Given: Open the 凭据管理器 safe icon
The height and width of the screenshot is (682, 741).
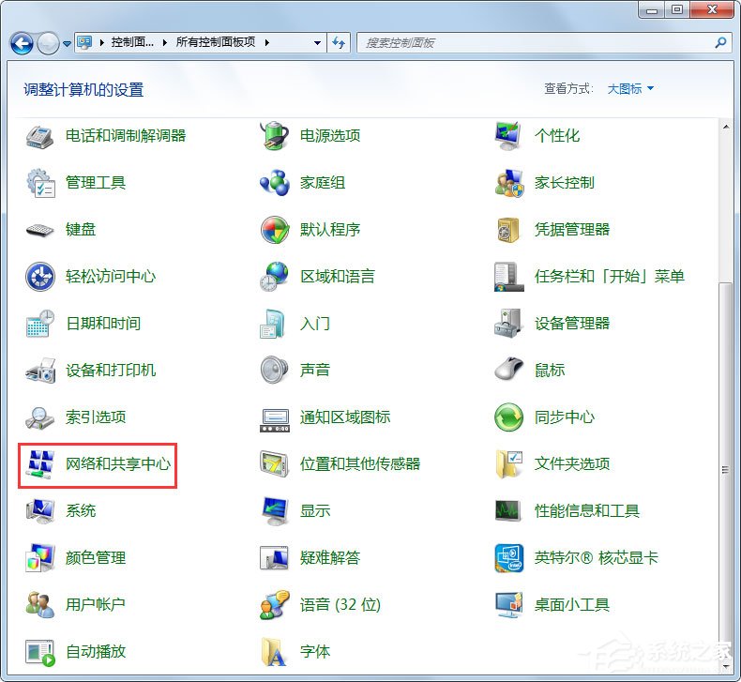Looking at the screenshot, I should (508, 230).
